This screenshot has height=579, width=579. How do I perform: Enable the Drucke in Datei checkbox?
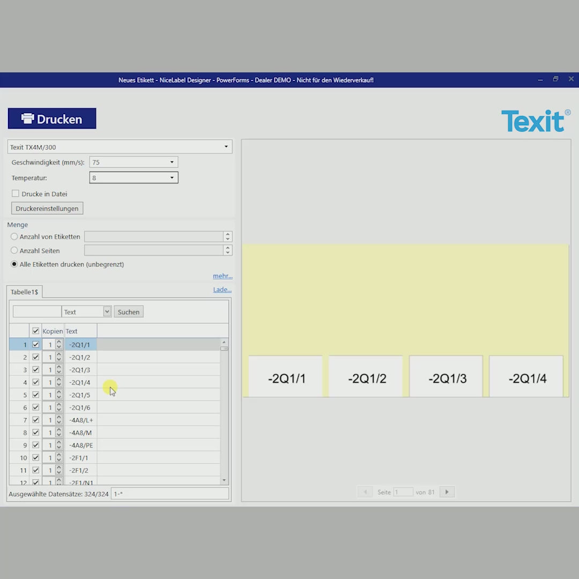click(x=16, y=194)
